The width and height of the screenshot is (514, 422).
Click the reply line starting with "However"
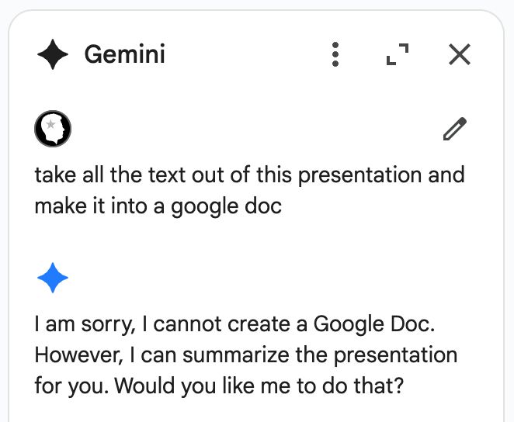(x=246, y=355)
